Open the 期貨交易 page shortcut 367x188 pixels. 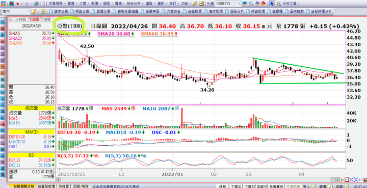80,11
